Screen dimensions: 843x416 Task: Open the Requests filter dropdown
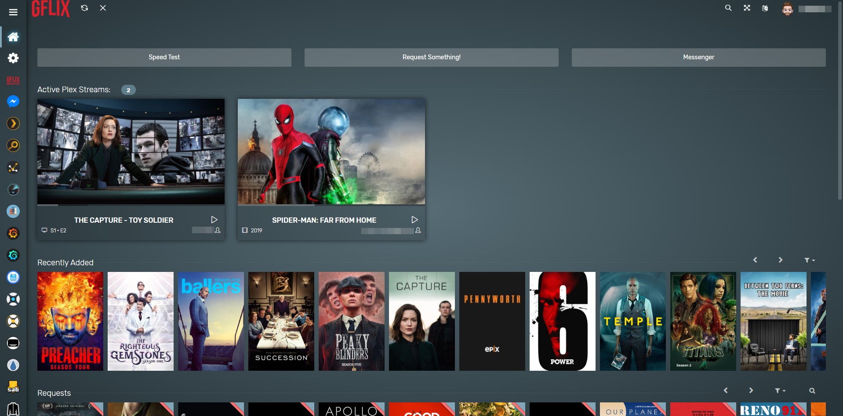pos(780,391)
